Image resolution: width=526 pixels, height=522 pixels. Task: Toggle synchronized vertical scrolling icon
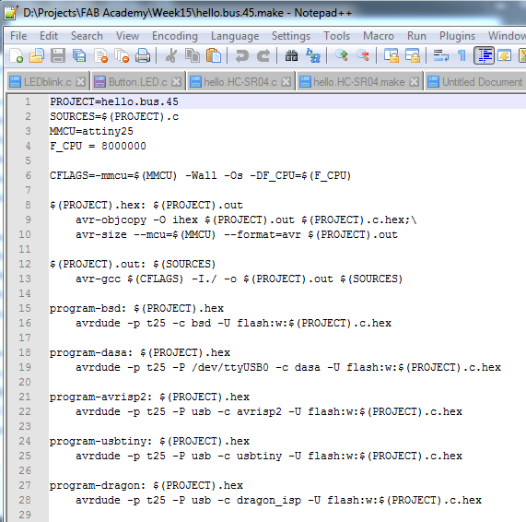click(x=392, y=55)
